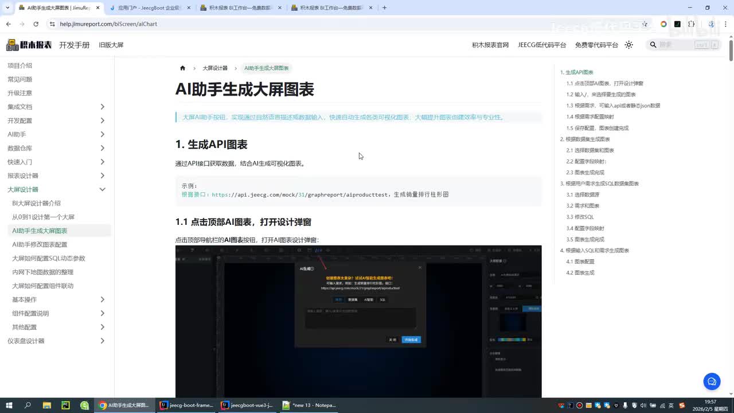Jump to 4.2 图表生成 in contents

580,272
